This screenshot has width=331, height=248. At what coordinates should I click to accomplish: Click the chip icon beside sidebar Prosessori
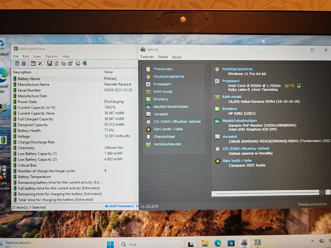(x=148, y=84)
